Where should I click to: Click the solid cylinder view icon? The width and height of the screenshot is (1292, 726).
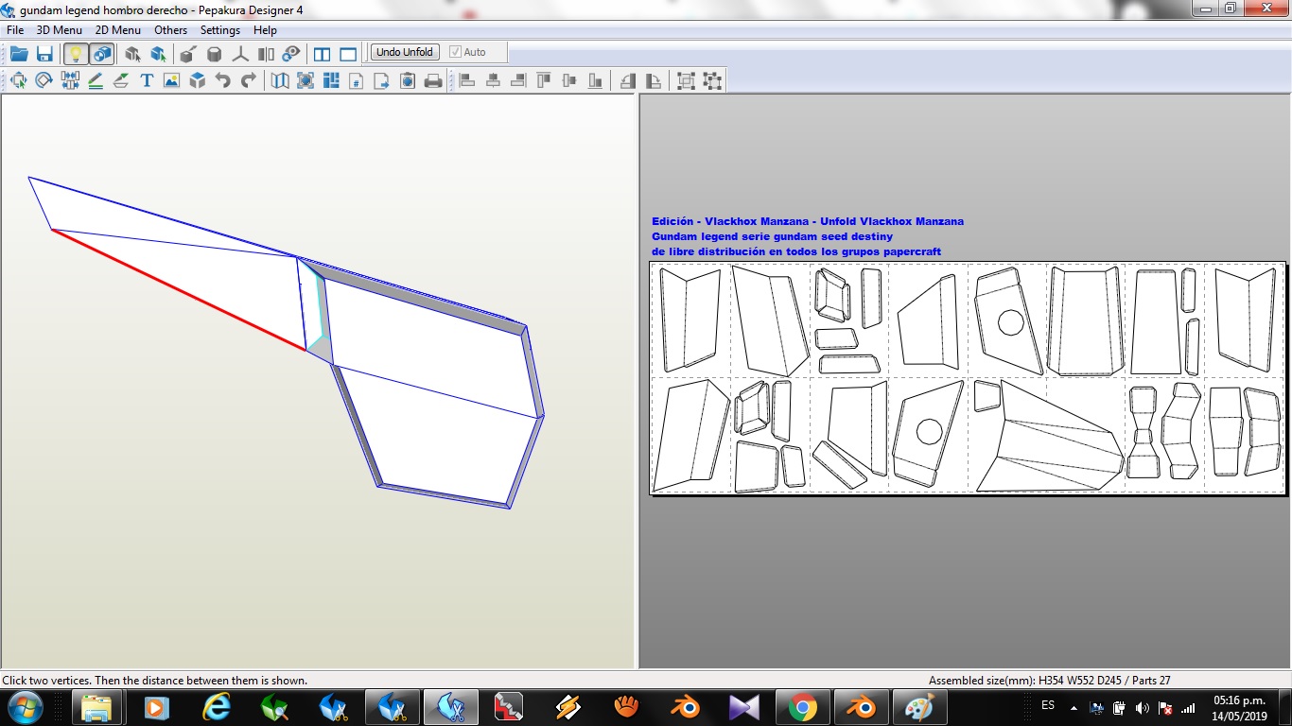pyautogui.click(x=215, y=54)
